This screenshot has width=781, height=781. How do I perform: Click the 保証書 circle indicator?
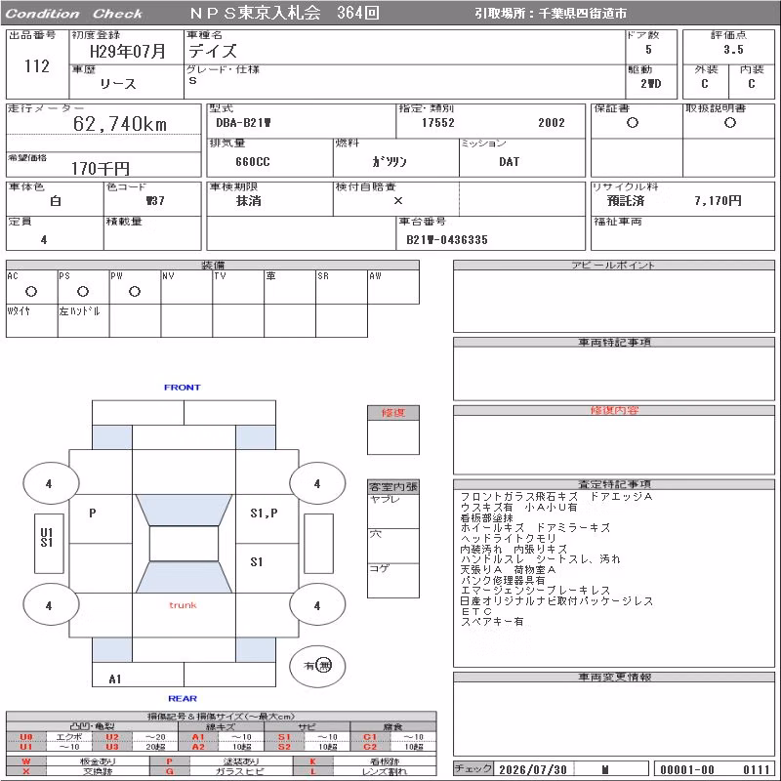(x=633, y=123)
